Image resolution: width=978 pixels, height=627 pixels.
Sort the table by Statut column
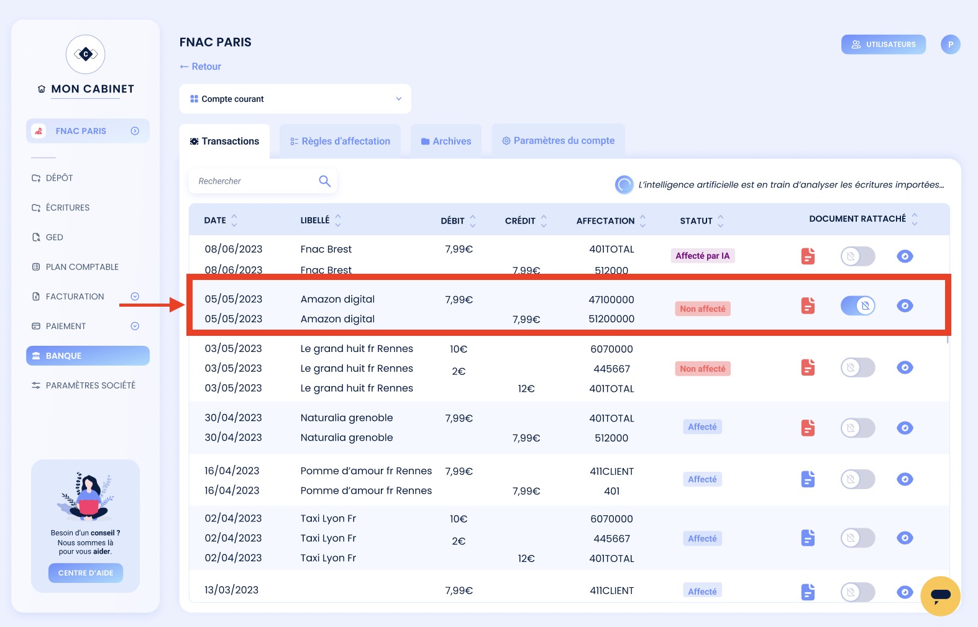[721, 220]
